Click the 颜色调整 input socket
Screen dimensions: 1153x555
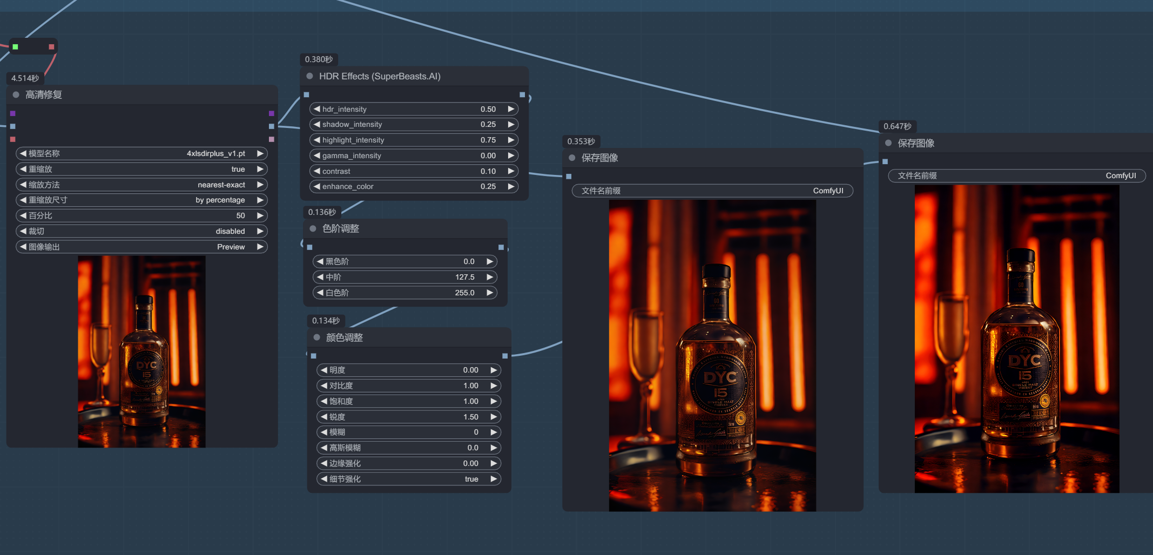(x=314, y=356)
